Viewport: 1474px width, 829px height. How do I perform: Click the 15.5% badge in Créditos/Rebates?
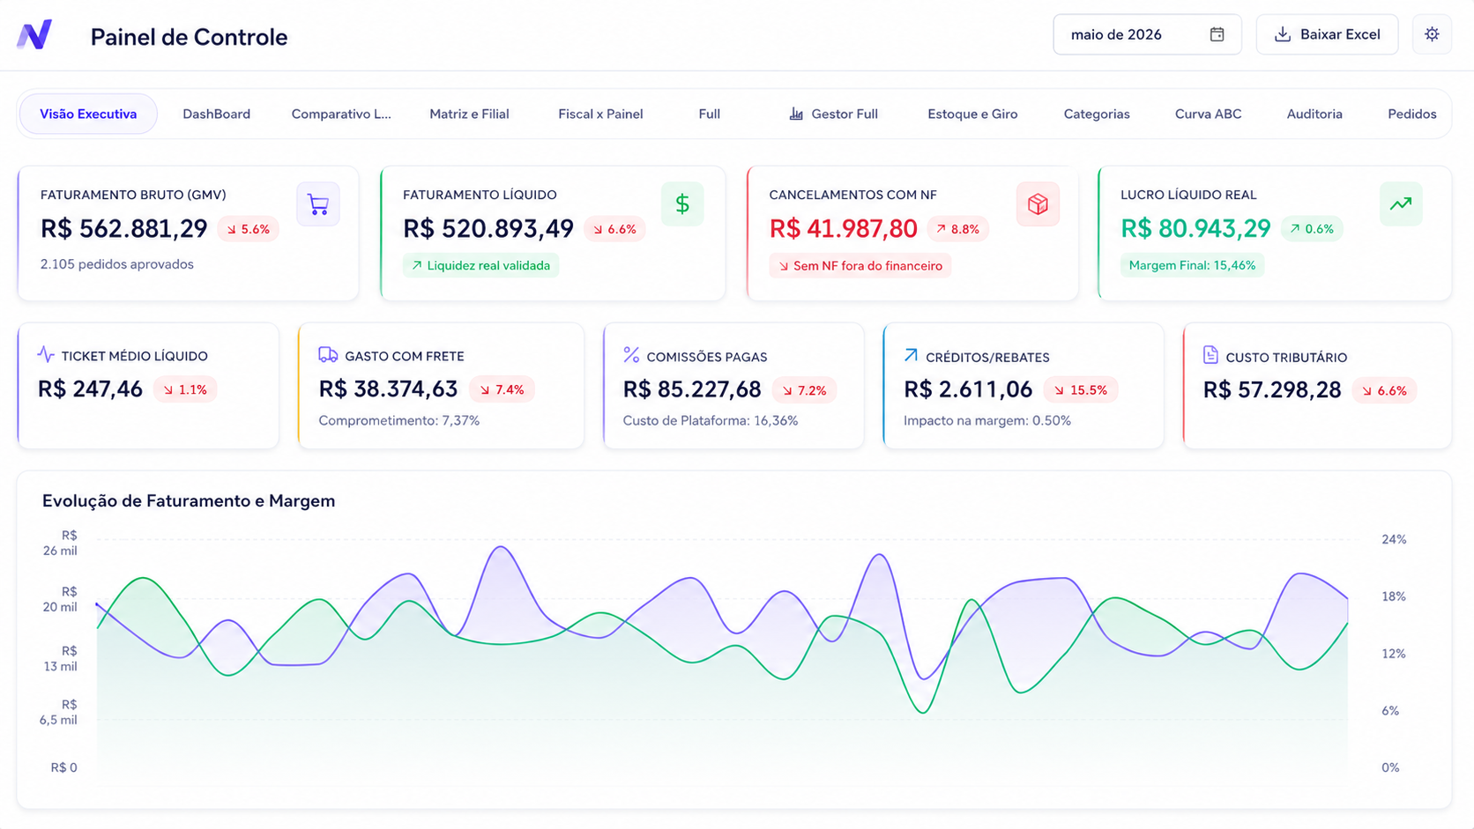tap(1081, 390)
